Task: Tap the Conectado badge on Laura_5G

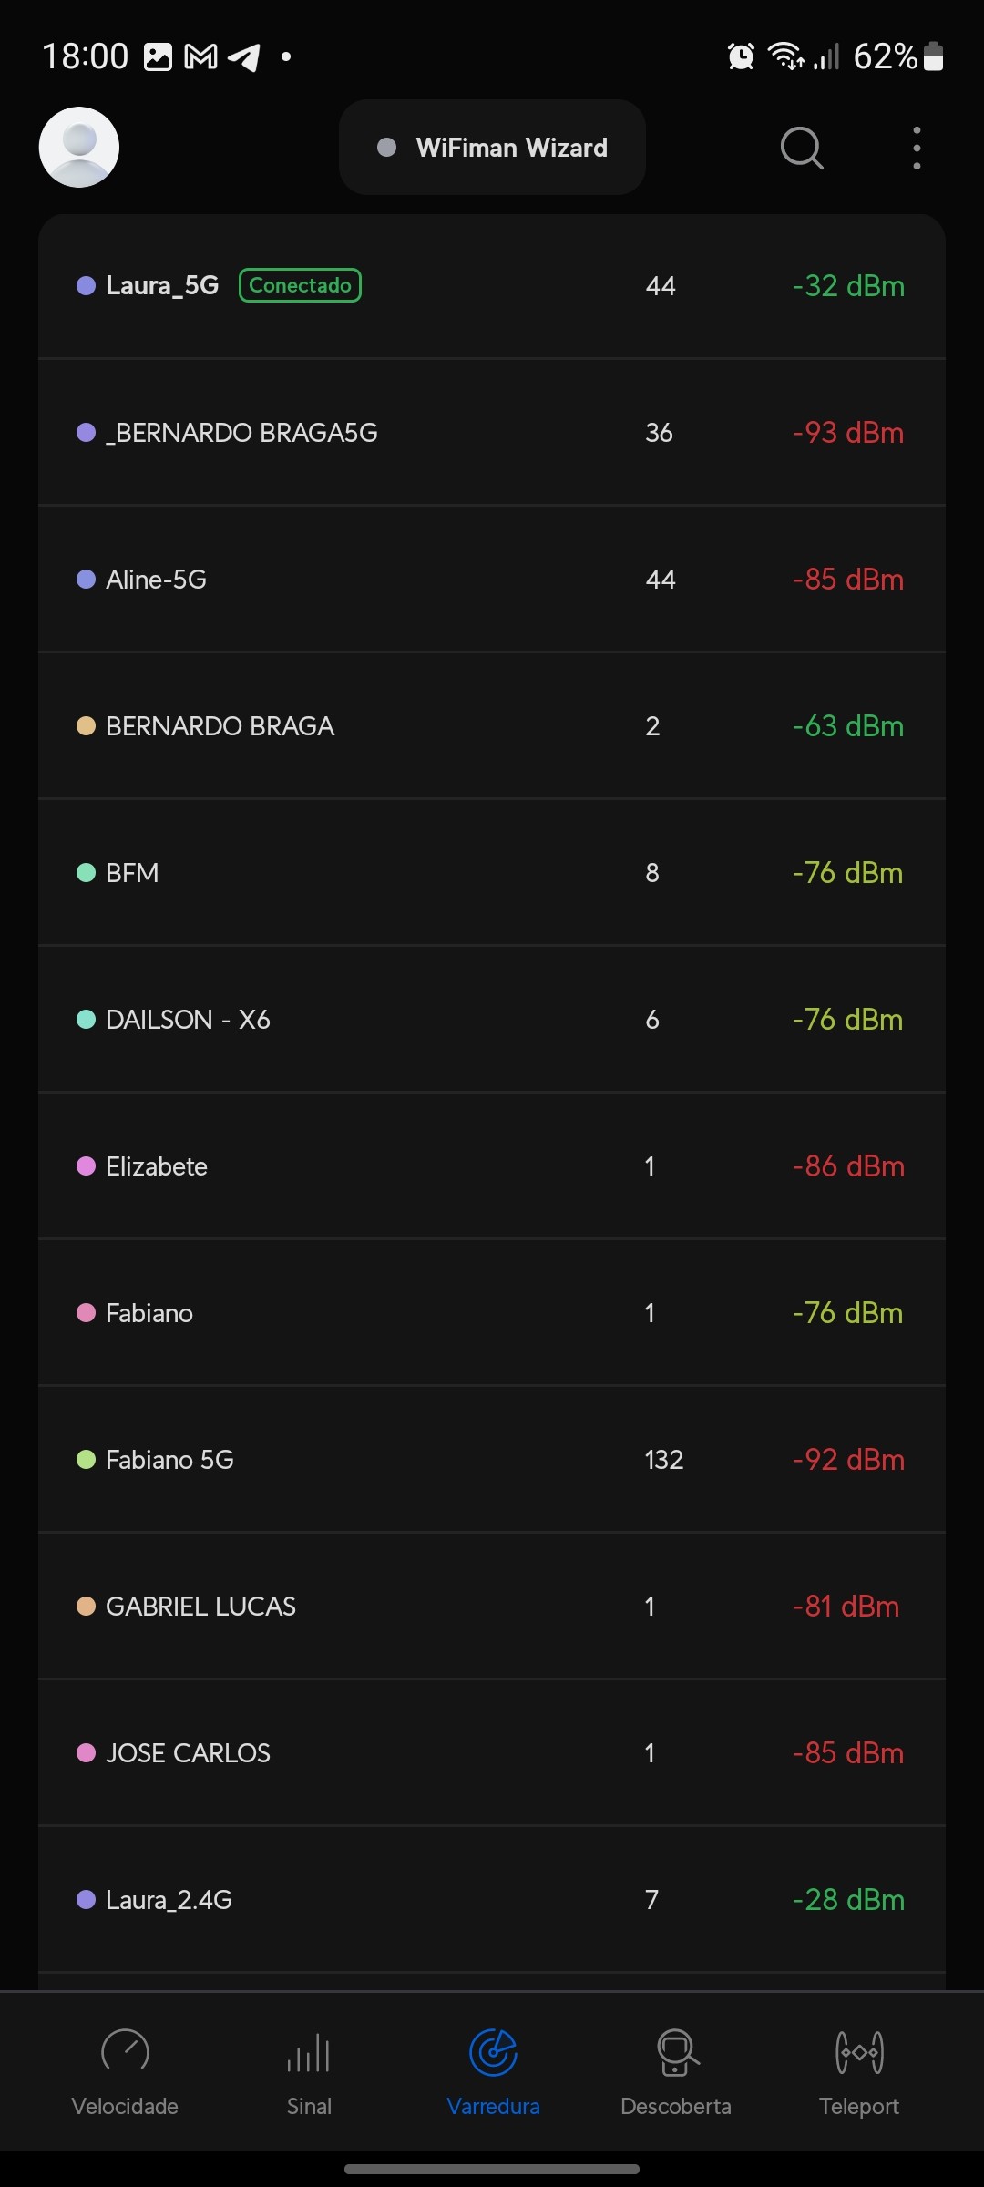Action: tap(300, 285)
